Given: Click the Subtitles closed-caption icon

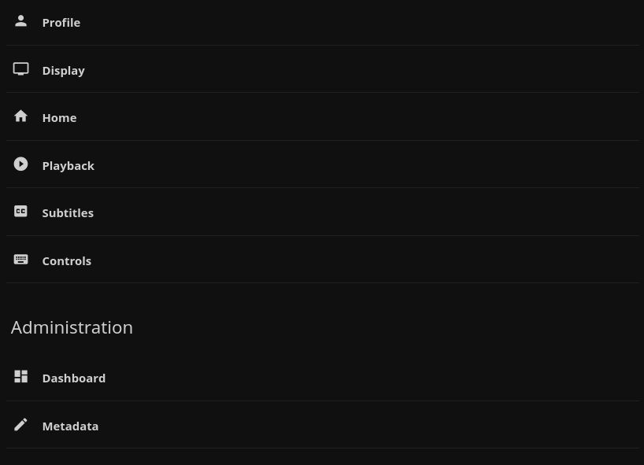Looking at the screenshot, I should click(x=21, y=212).
